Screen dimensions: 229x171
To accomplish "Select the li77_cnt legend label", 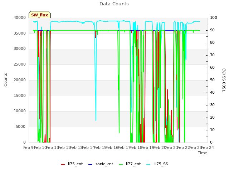I will point(133,164).
